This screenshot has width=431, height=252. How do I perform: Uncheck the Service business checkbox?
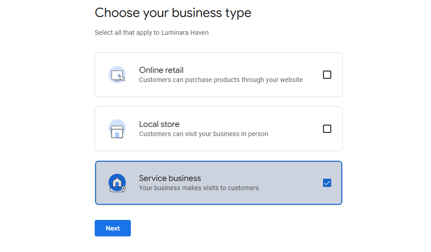click(x=327, y=183)
